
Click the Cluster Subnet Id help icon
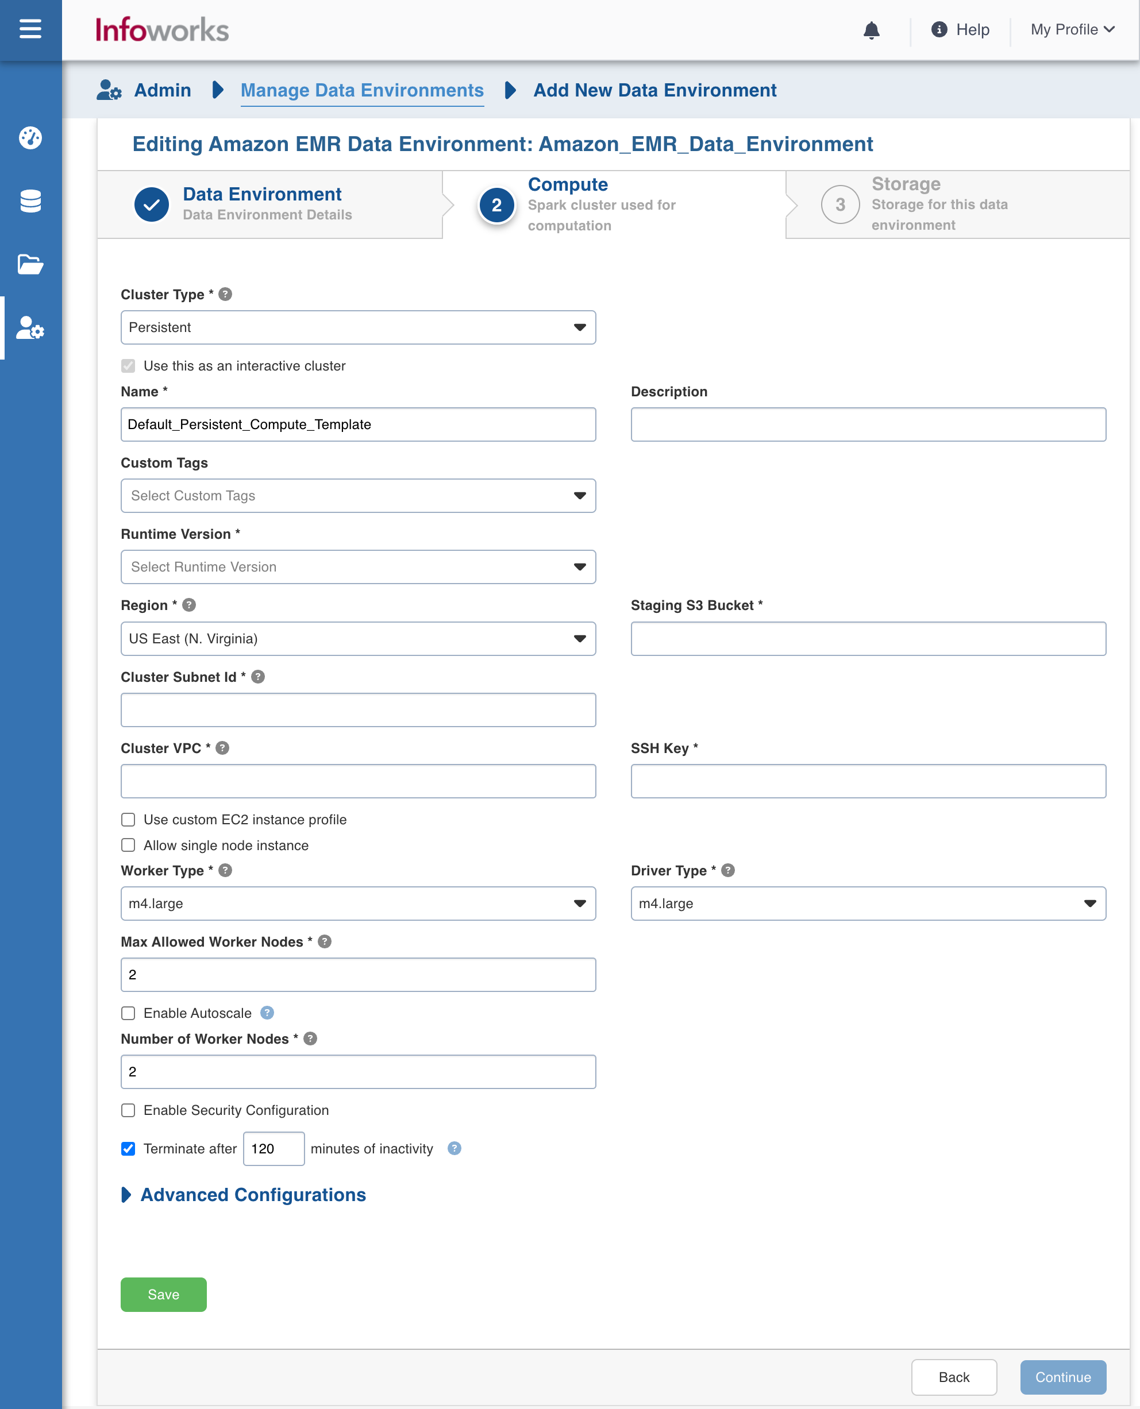[258, 676]
